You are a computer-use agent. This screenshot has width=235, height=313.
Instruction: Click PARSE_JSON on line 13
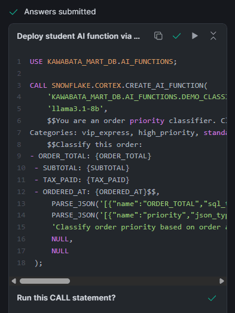tap(73, 204)
